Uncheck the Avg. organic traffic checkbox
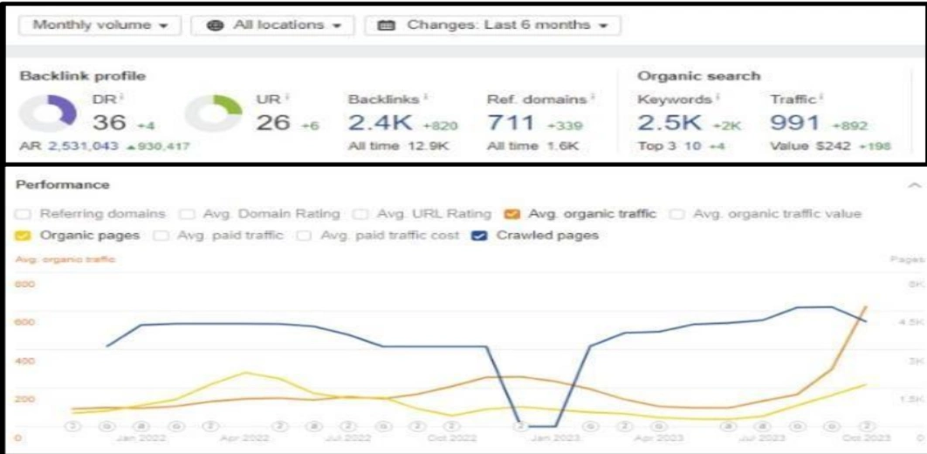This screenshot has width=927, height=454. [513, 213]
